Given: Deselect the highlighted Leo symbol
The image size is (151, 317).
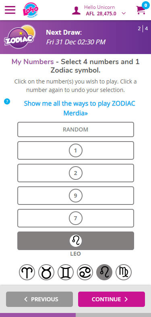Looking at the screenshot, I should tap(104, 272).
